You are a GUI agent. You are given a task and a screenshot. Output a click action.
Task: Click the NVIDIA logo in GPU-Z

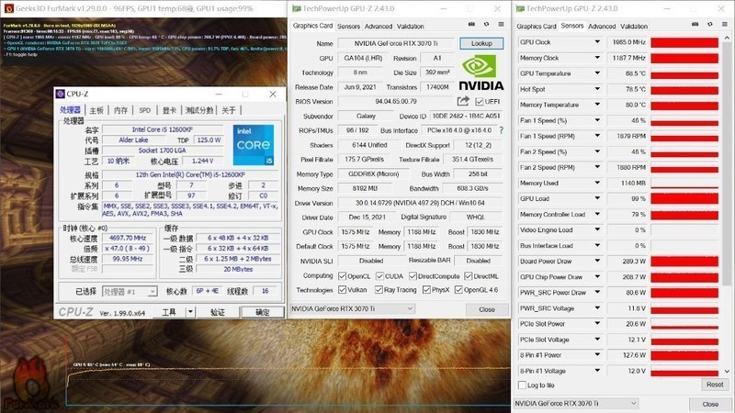(x=481, y=73)
